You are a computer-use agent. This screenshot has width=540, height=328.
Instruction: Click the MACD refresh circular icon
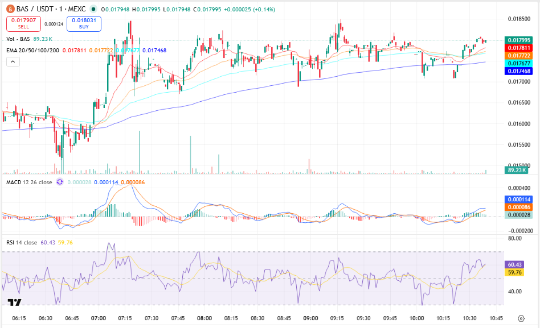tap(60, 182)
